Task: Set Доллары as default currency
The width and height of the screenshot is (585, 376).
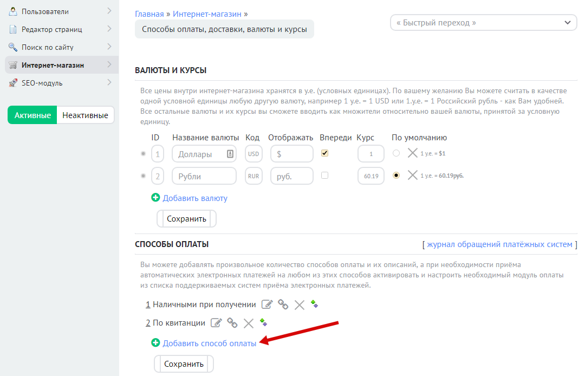Action: (x=396, y=153)
